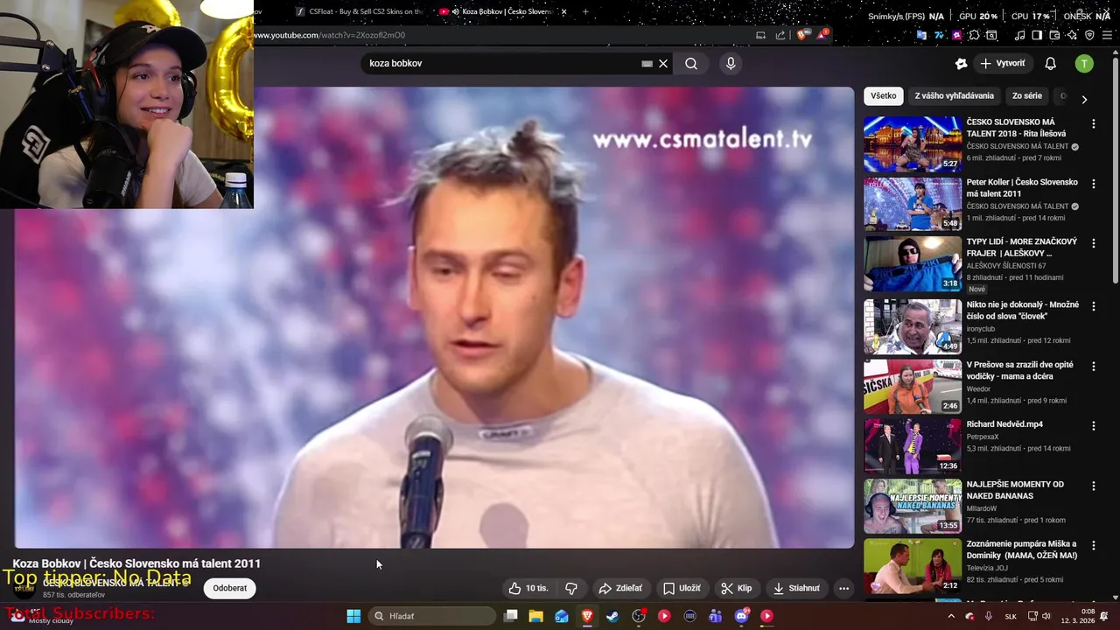This screenshot has width=1120, height=630.
Task: Dislike the video with thumbs down
Action: (x=571, y=588)
